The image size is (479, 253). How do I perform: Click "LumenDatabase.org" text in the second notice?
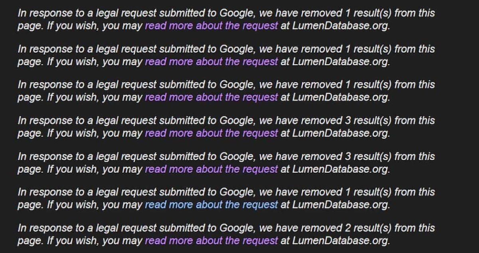pos(340,62)
